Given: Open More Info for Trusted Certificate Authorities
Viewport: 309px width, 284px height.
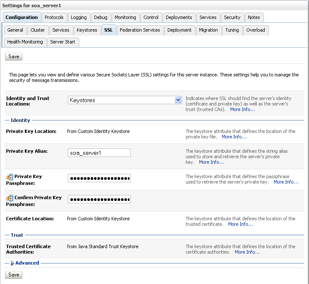Looking at the screenshot, I should (x=247, y=252).
